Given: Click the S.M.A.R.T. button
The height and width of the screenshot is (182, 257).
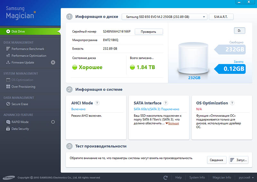Looking at the screenshot, I should point(221,17).
